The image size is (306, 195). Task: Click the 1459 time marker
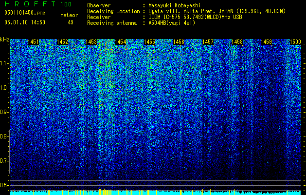[266, 42]
